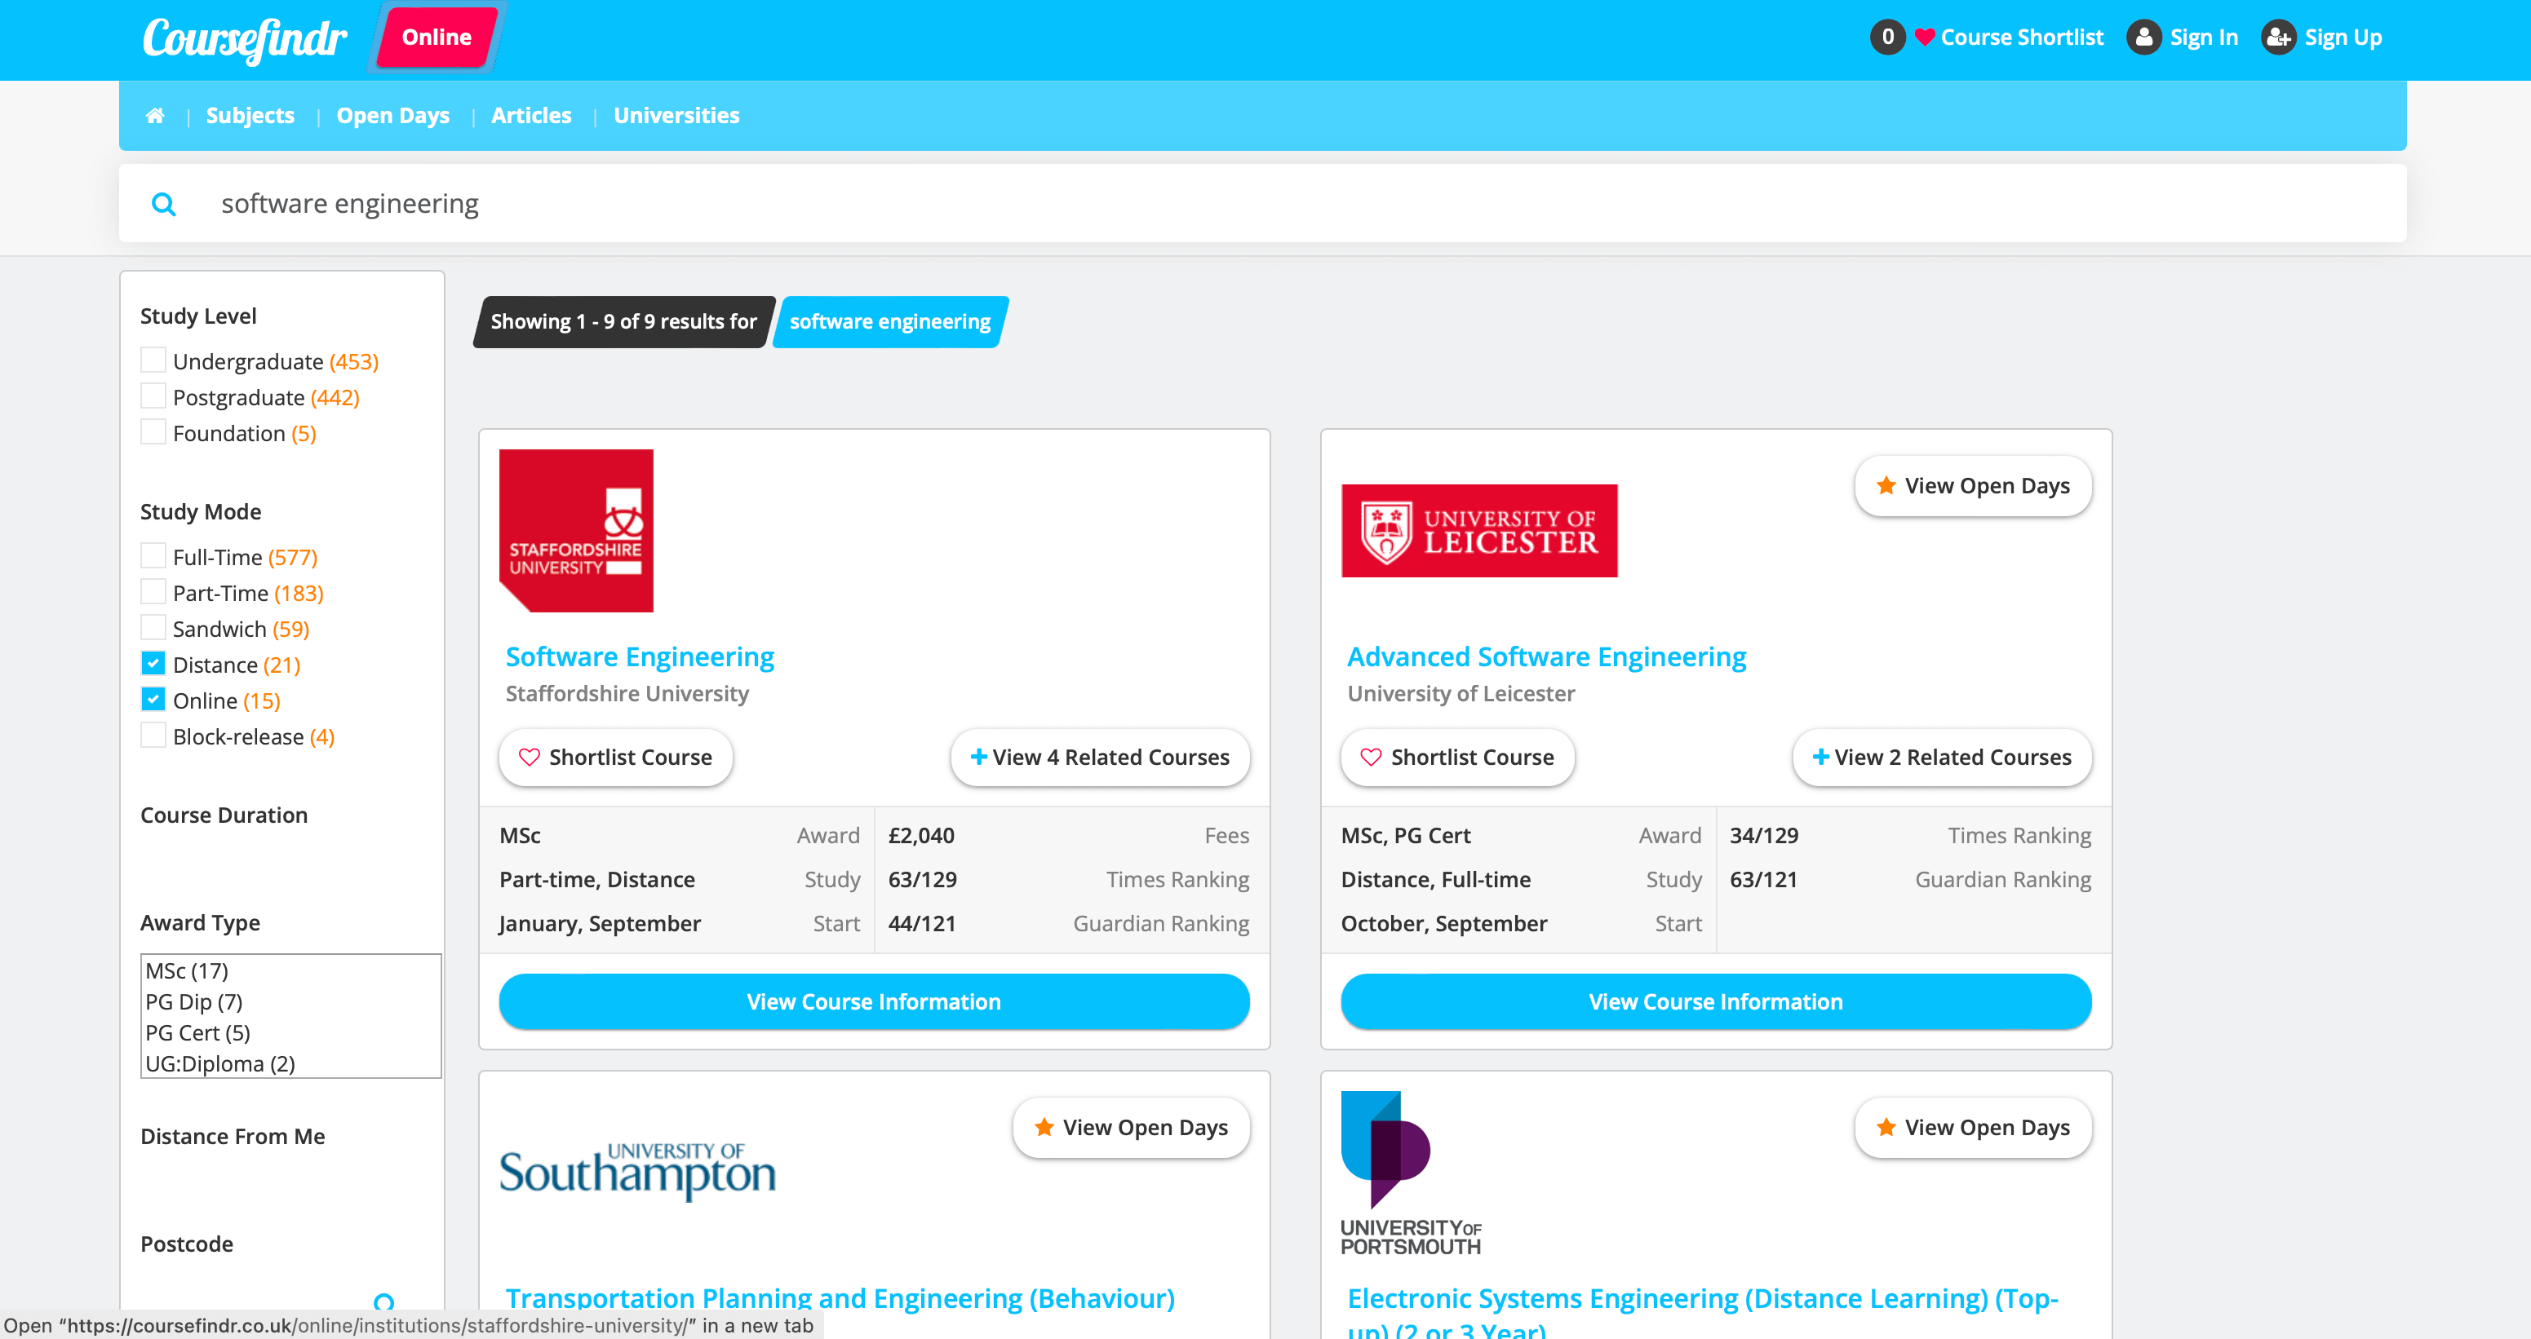2531x1339 pixels.
Task: Click the search field containing software engineering
Action: (1262, 203)
